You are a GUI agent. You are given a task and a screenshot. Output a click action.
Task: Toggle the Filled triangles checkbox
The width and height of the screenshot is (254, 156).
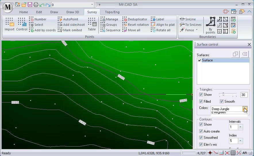click(201, 101)
